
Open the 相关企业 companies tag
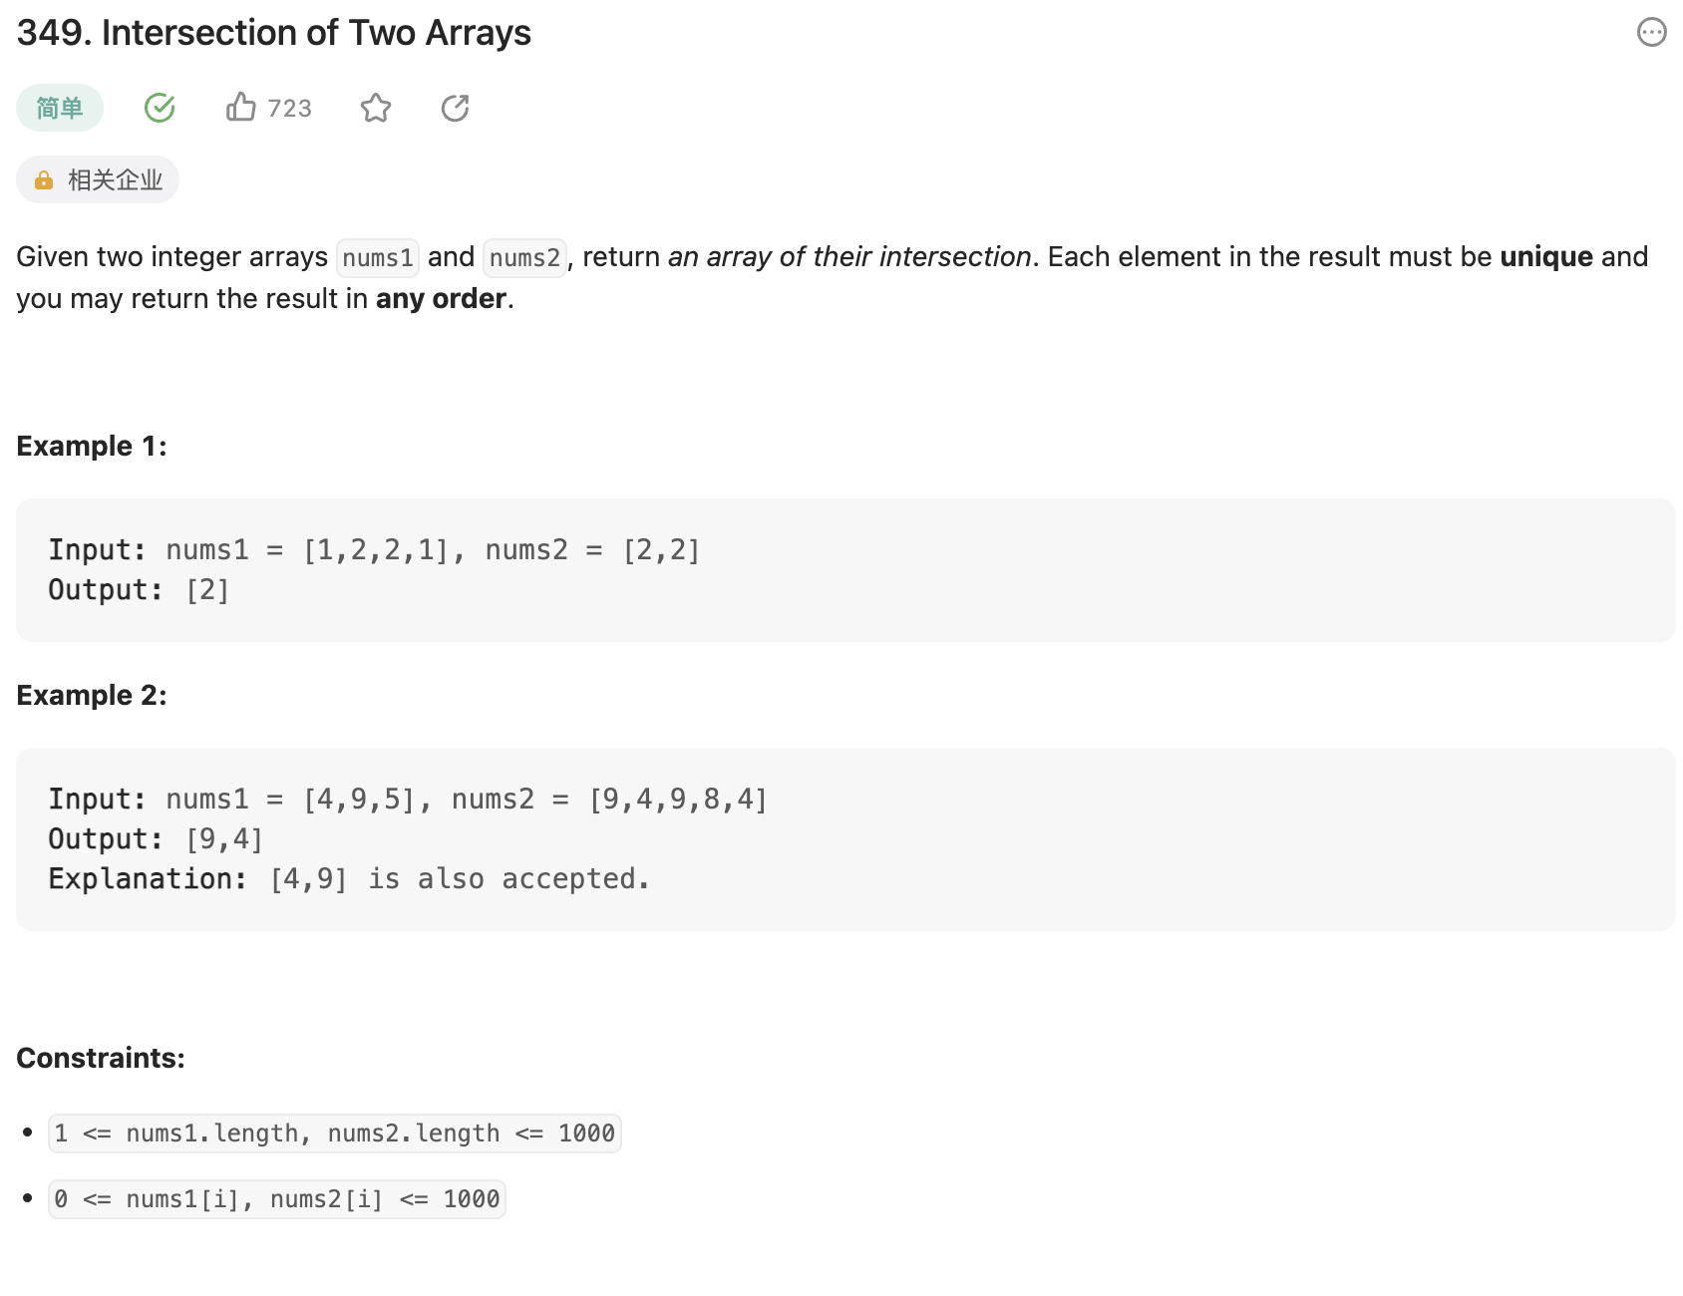(x=115, y=180)
